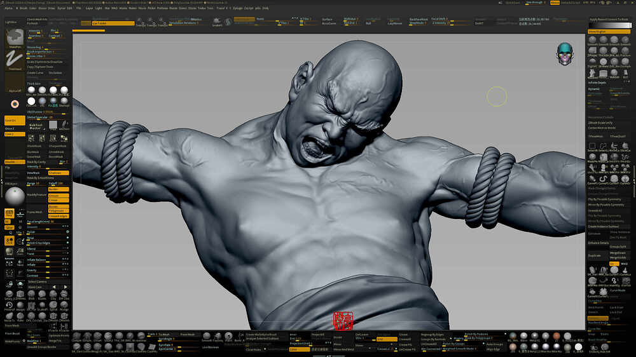
Task: Click Mirror And Weld on bottom shelf
Action: pos(343,349)
